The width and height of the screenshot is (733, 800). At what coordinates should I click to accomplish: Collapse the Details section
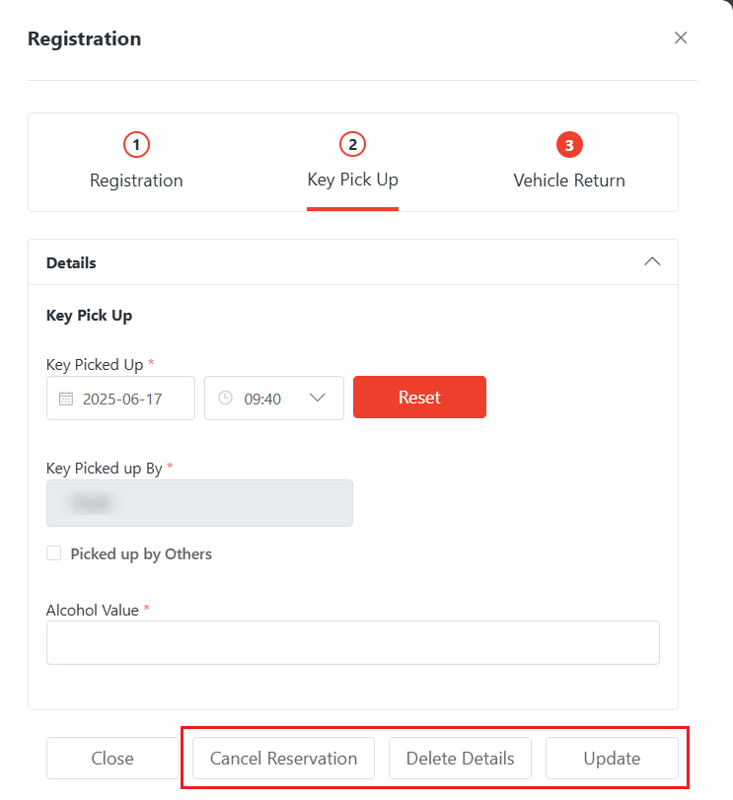[652, 261]
